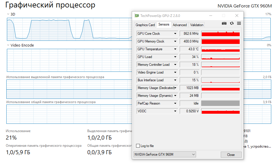Click the 1,0/2,0 ГБ dedicated memory value

pos(99,138)
